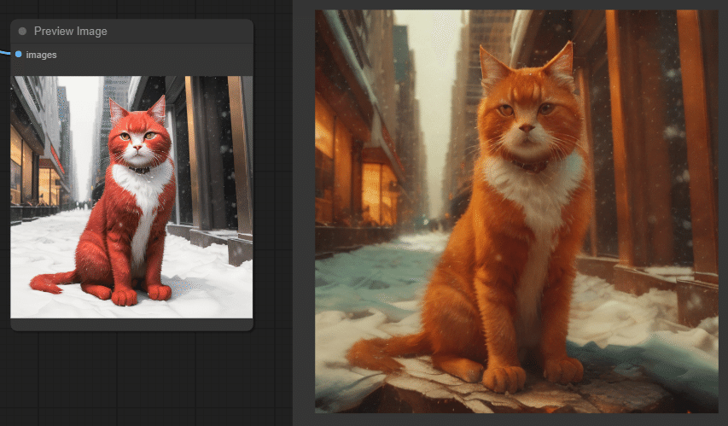The height and width of the screenshot is (426, 728).
Task: Click the large orange cat image
Action: [516, 212]
